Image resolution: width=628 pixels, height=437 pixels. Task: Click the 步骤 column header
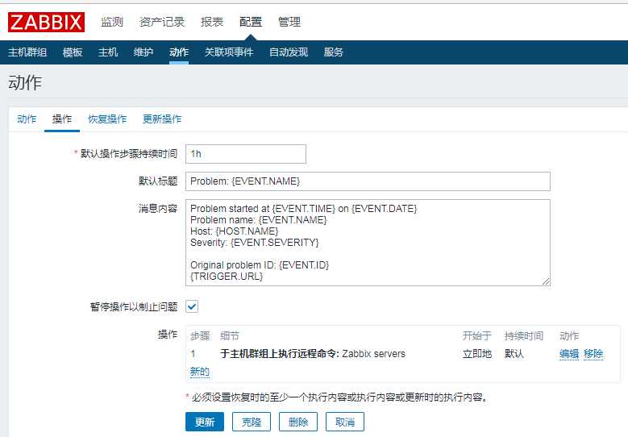(x=200, y=335)
